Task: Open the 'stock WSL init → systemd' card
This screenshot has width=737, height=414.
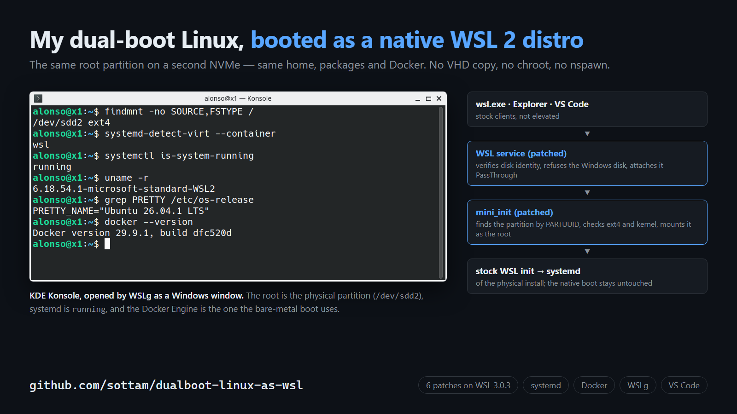Action: (587, 276)
